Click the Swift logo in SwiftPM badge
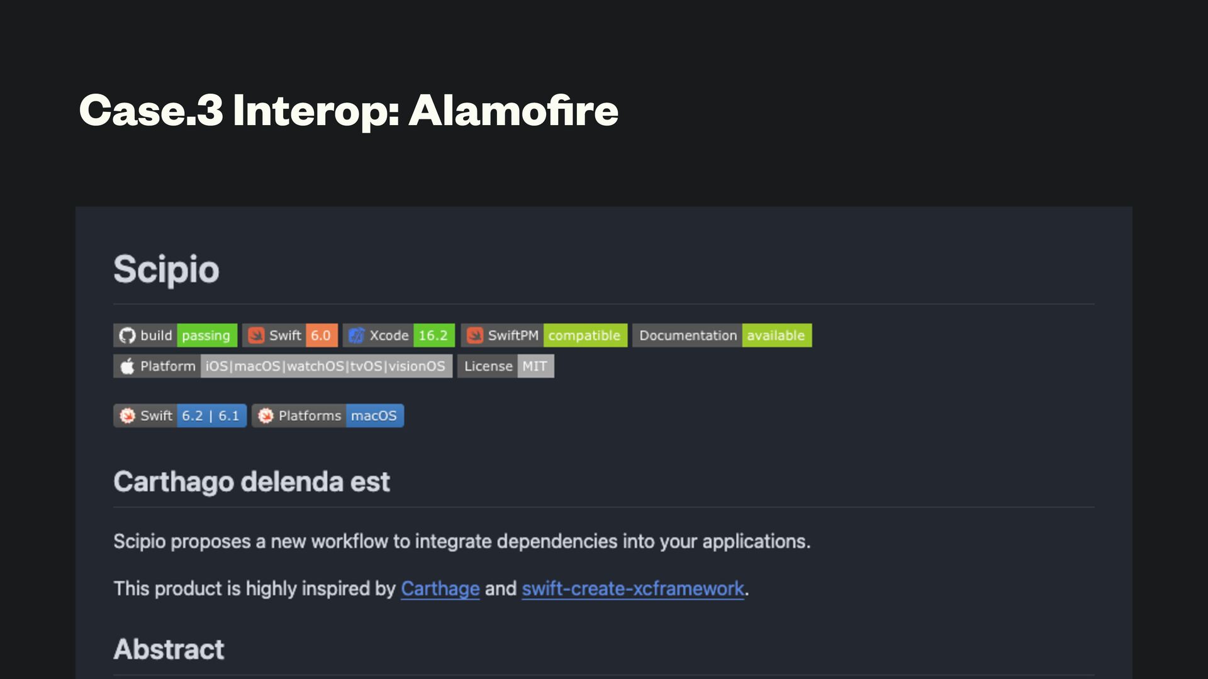The height and width of the screenshot is (679, 1208). click(475, 336)
